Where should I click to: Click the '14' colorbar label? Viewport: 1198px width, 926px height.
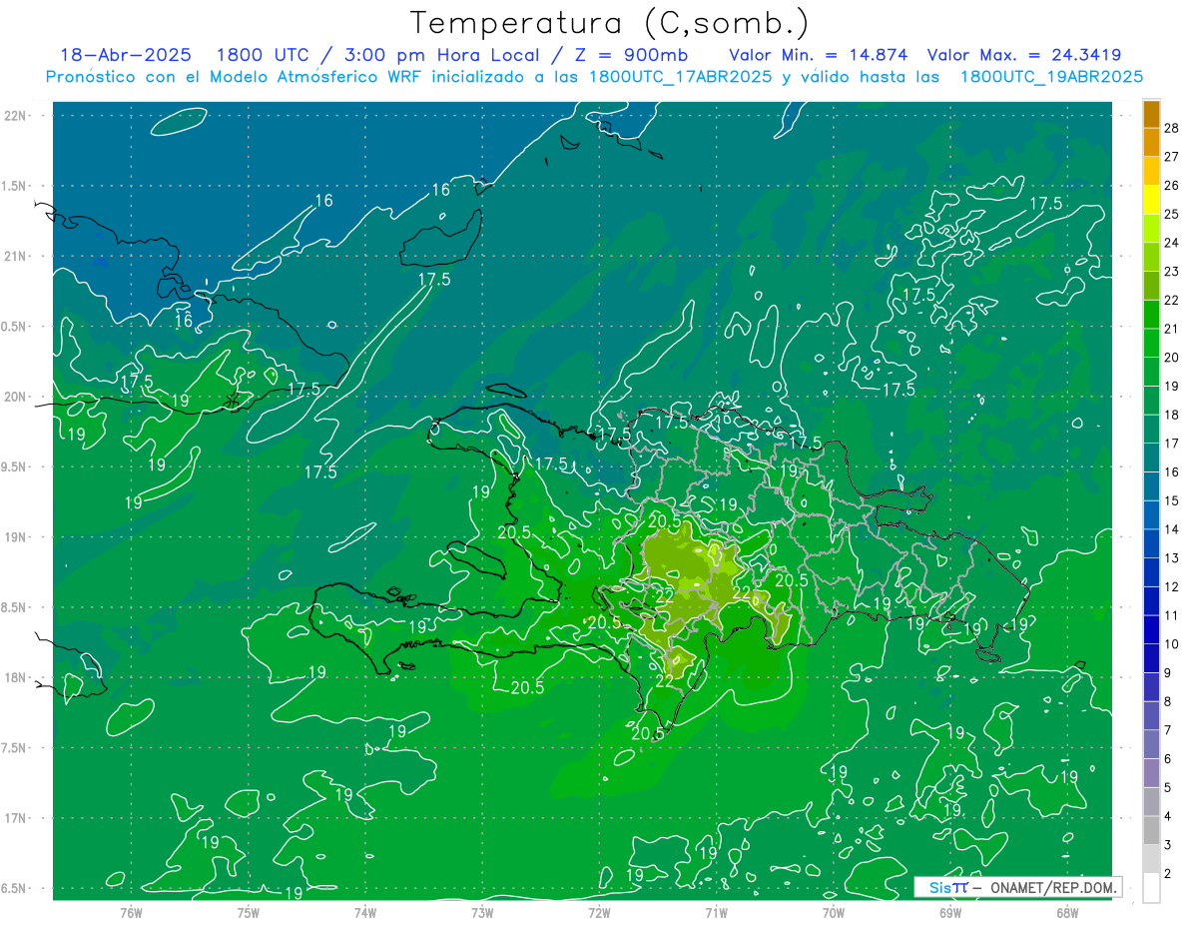click(x=1171, y=529)
